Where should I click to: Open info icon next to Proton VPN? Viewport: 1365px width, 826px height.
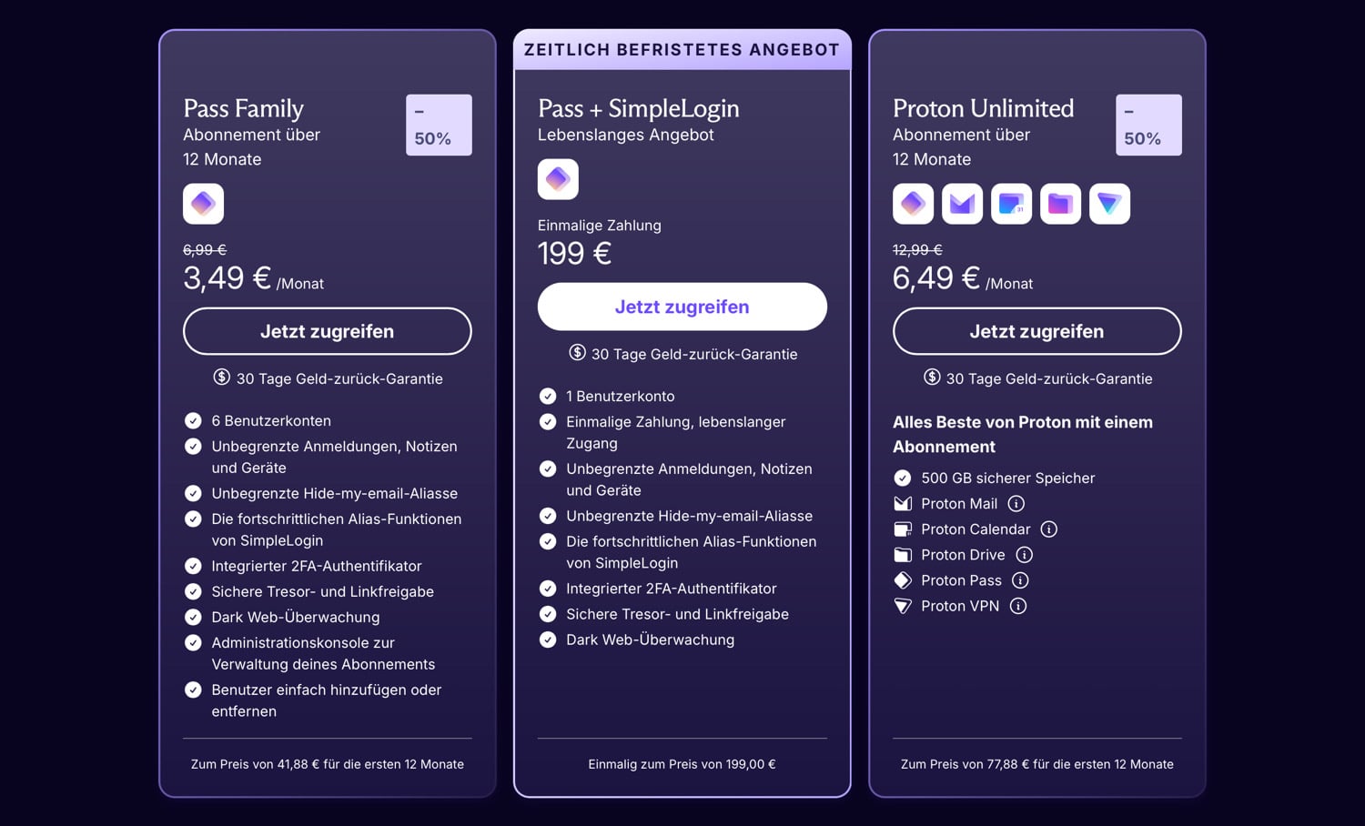click(1018, 606)
